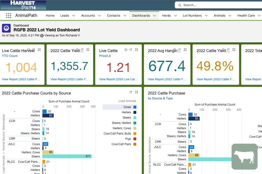Expand Cattle Purchase Counts by Source chart
Image resolution: width=262 pixels, height=174 pixels.
click(137, 92)
